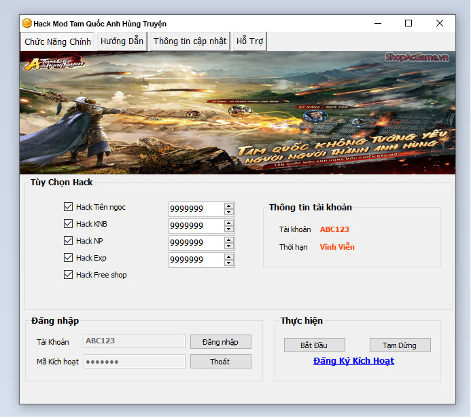The width and height of the screenshot is (471, 418).
Task: Click the Tạm Dừng button
Action: tap(400, 345)
